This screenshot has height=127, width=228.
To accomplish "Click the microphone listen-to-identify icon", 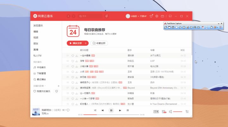I will (107, 16).
